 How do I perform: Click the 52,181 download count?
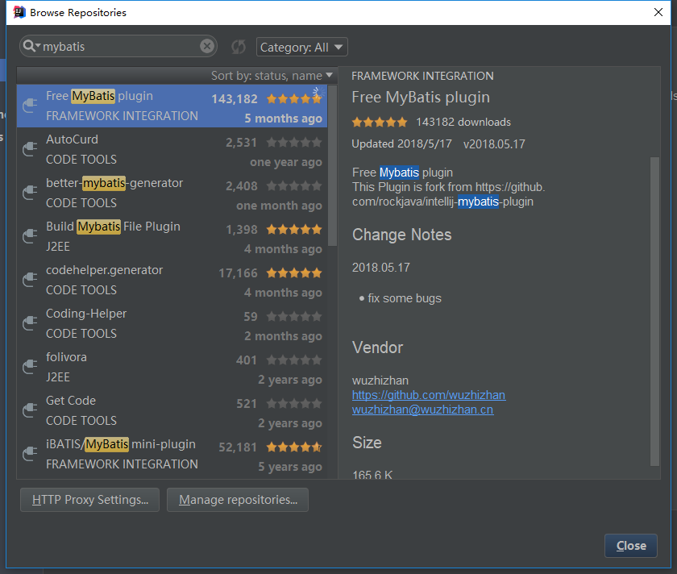click(238, 447)
